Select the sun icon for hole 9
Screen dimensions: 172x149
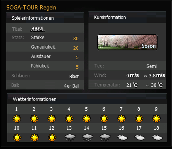156,119
